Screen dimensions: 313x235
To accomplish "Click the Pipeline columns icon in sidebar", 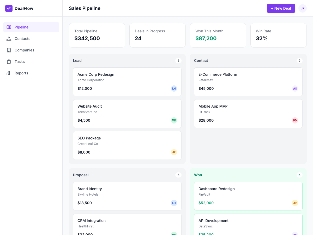I will (9, 27).
